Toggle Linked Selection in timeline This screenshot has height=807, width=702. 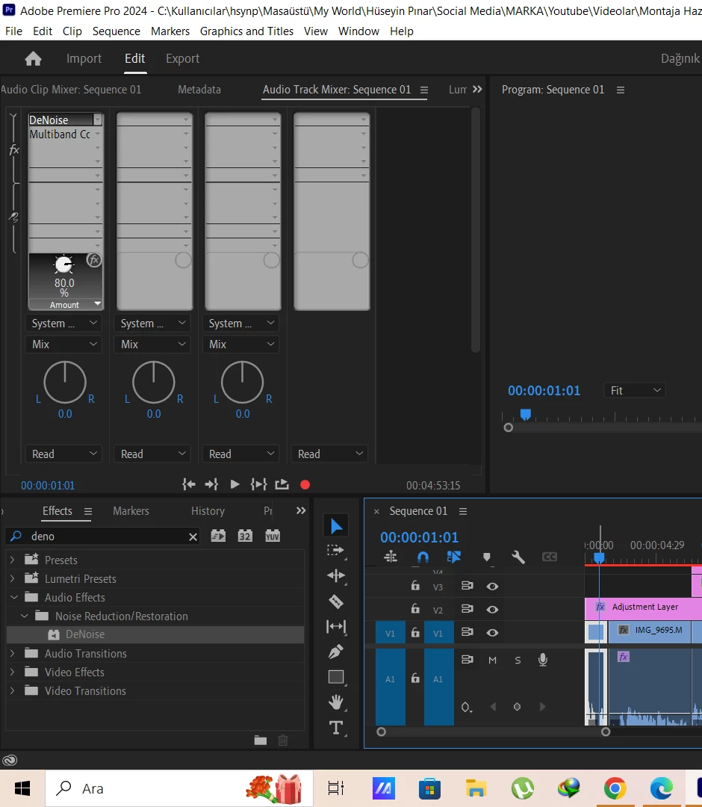point(453,557)
